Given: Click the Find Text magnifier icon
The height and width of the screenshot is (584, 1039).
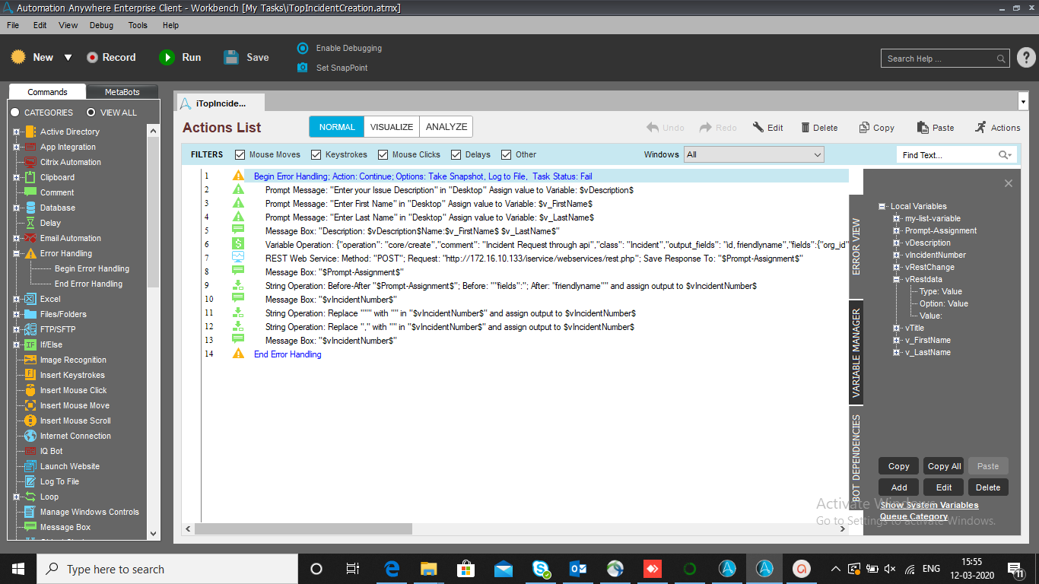Looking at the screenshot, I should (x=1005, y=155).
